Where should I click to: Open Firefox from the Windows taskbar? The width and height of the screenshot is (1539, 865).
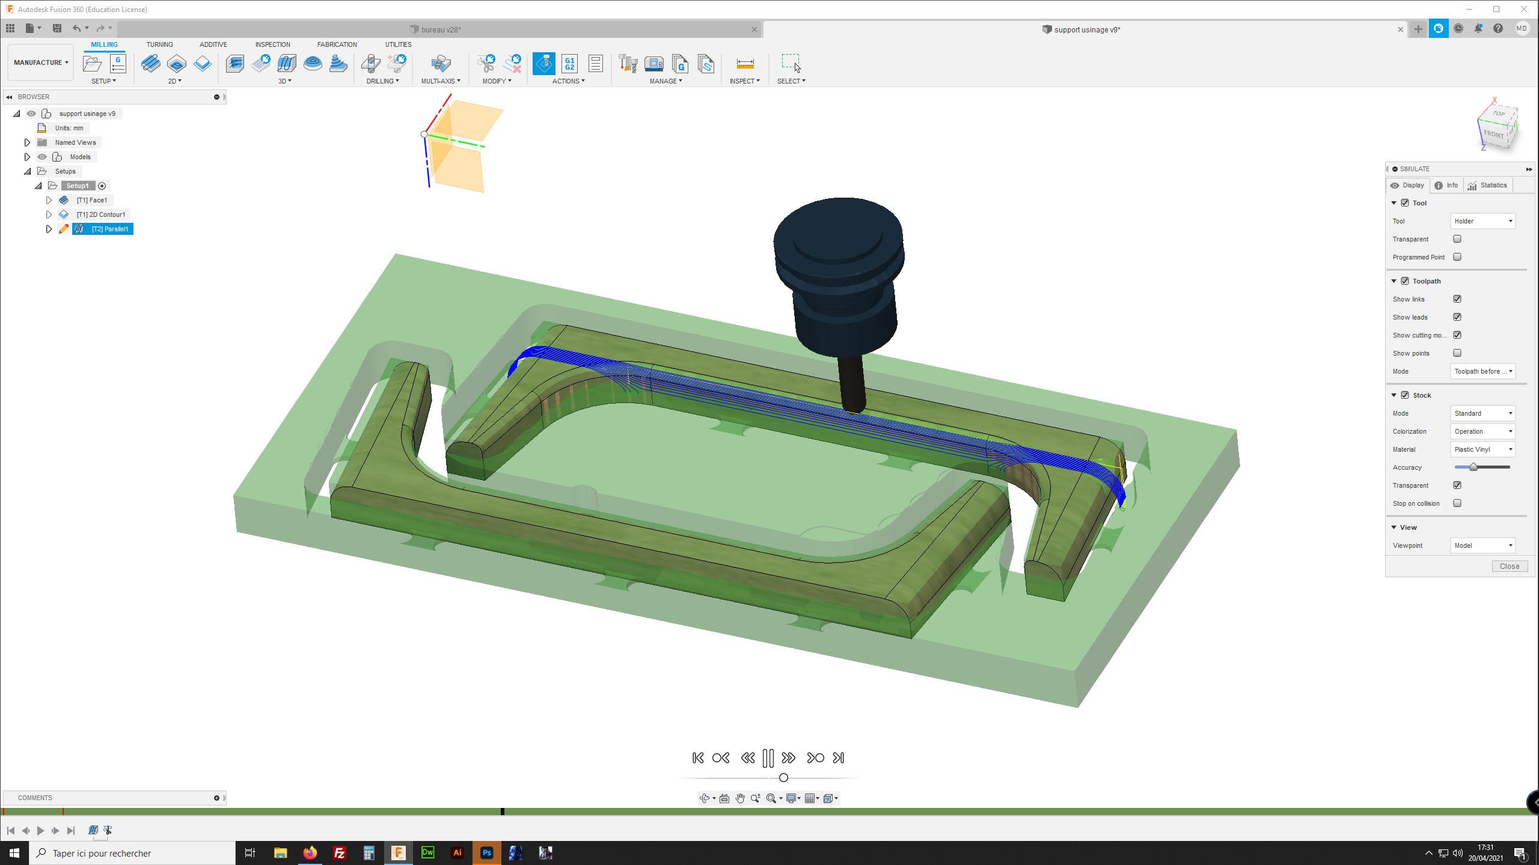310,853
